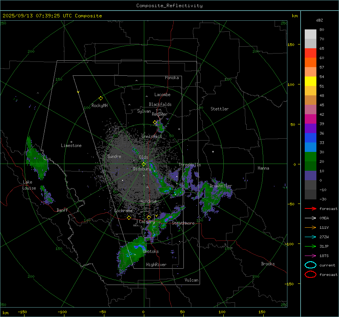Click the Strathmore label

[x=183, y=223]
